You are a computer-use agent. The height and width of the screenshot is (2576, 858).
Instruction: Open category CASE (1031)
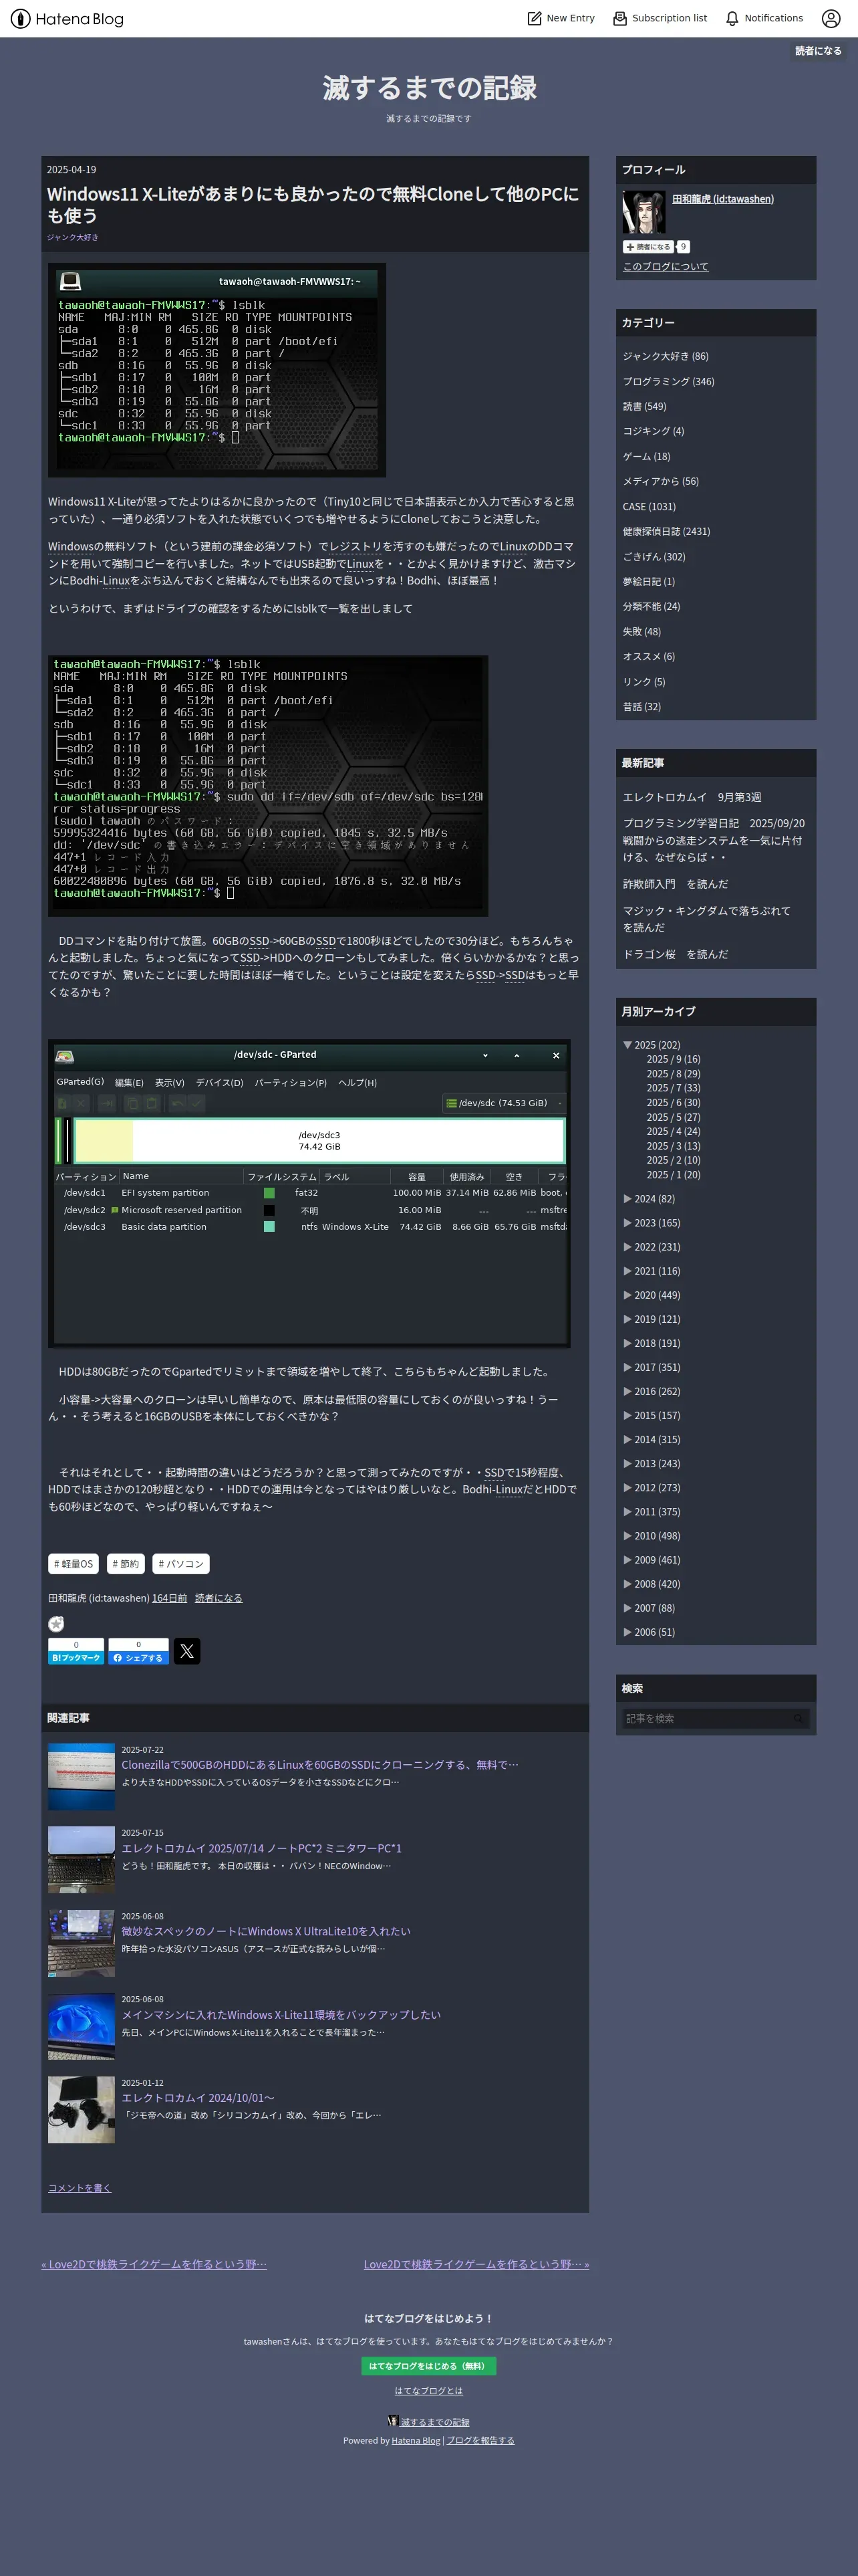650,507
